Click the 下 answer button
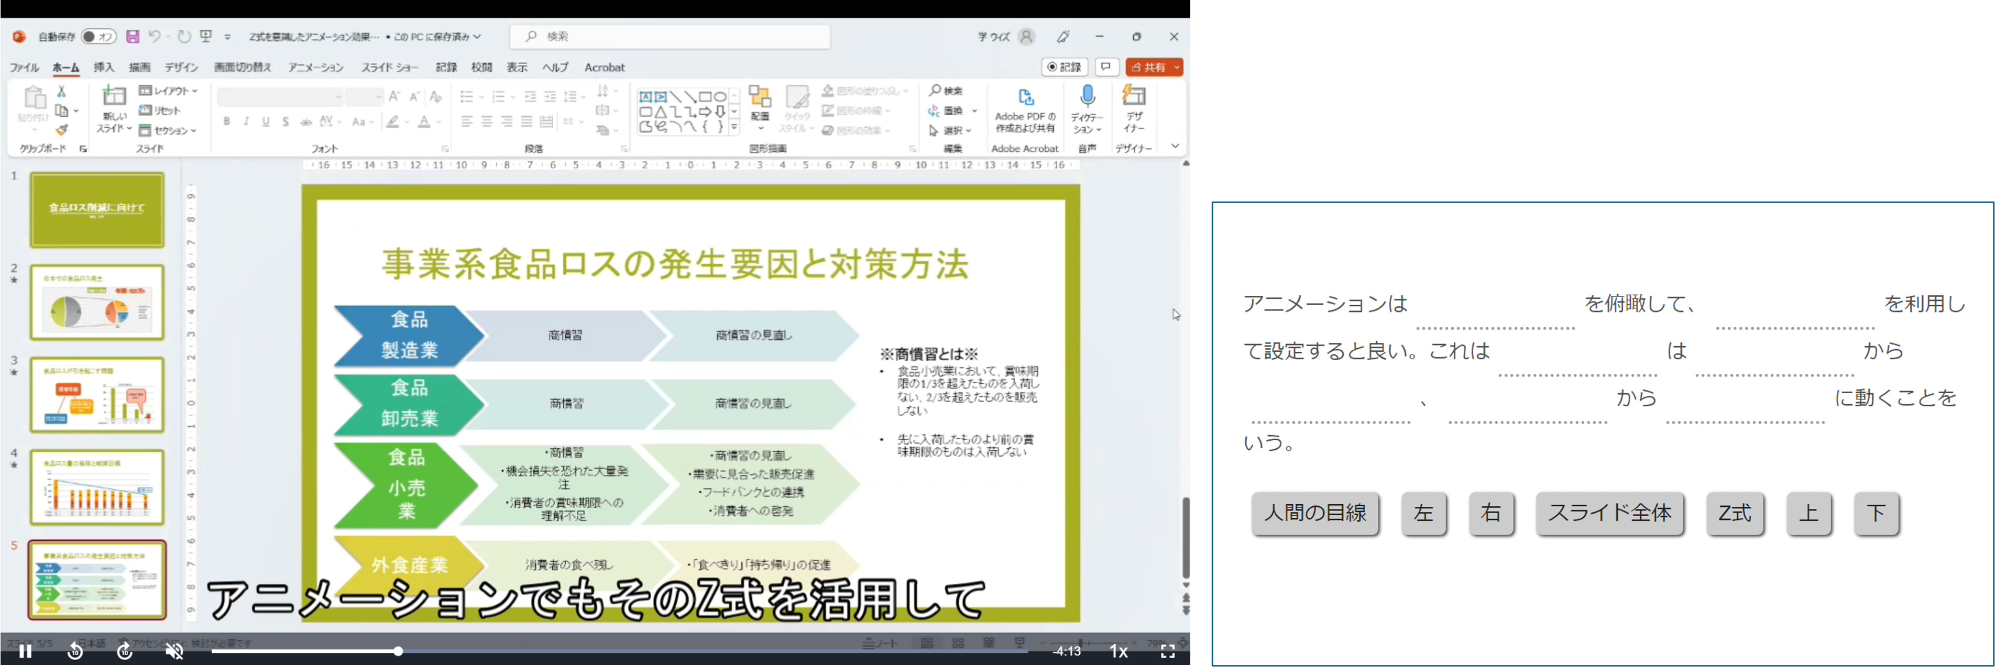This screenshot has height=667, width=1995. pyautogui.click(x=1876, y=513)
